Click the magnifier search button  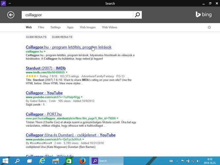point(137,15)
